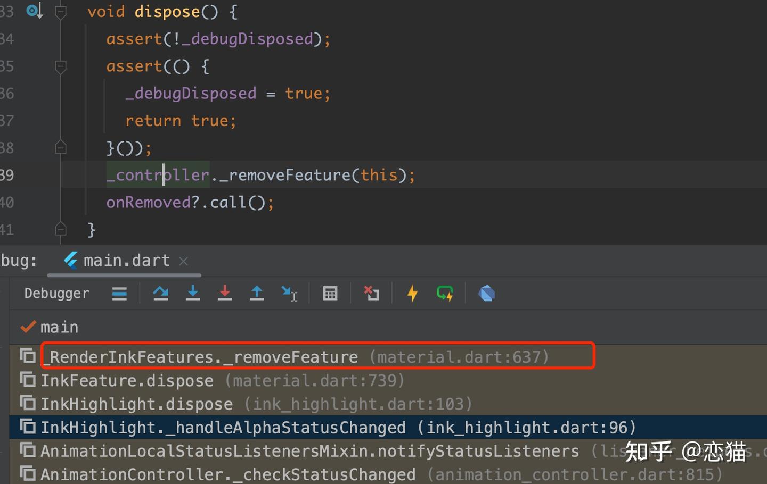This screenshot has height=484, width=767.
Task: Step into the function call
Action: tap(193, 294)
